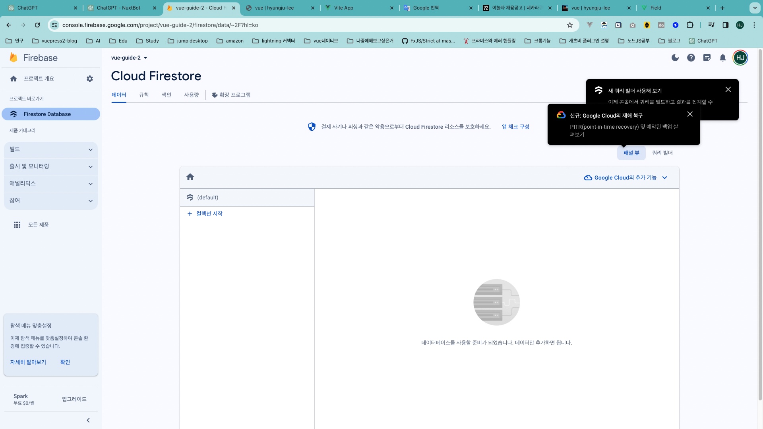The height and width of the screenshot is (429, 763).
Task: Select the (default) database row
Action: point(247,197)
